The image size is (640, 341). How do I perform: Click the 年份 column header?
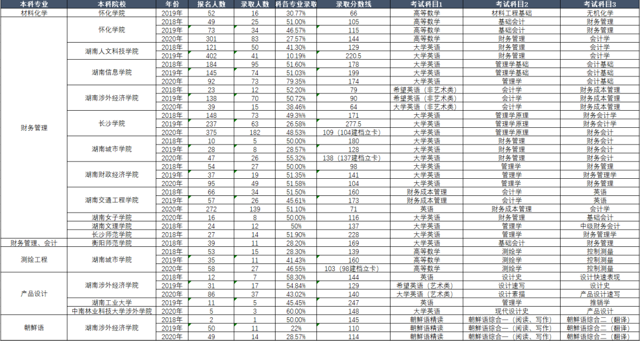point(171,4)
